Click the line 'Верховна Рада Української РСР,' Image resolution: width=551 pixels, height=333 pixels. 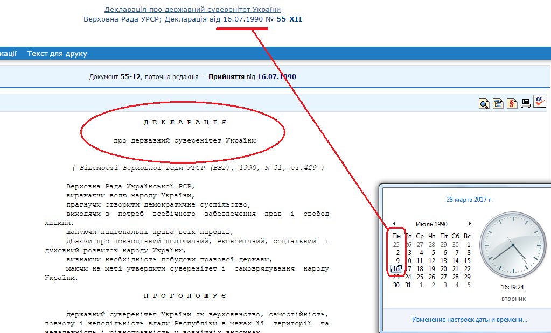tap(130, 186)
